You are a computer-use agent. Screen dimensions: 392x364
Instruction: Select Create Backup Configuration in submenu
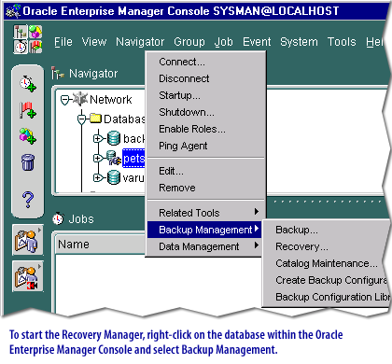point(327,280)
